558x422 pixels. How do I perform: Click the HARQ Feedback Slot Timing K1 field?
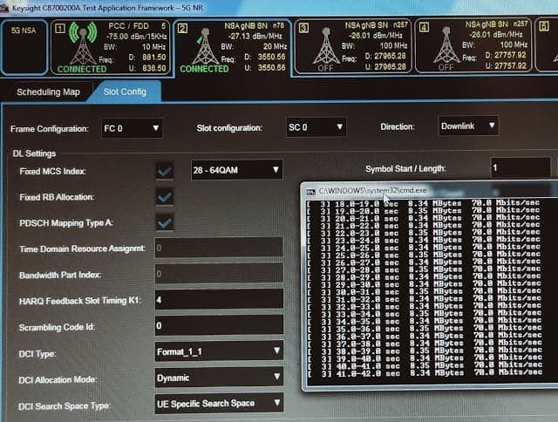[219, 300]
